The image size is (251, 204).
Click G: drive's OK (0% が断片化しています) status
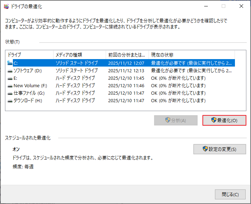click(x=178, y=93)
